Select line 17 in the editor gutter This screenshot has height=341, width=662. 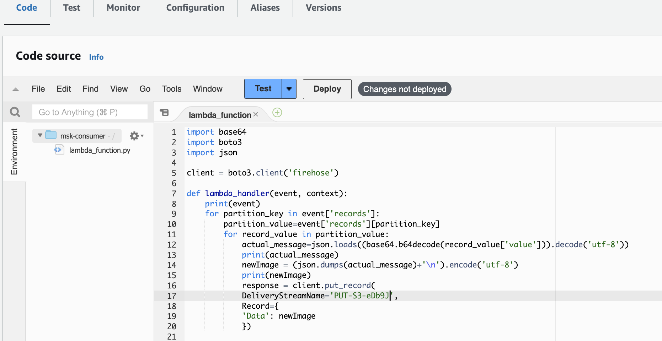[172, 296]
